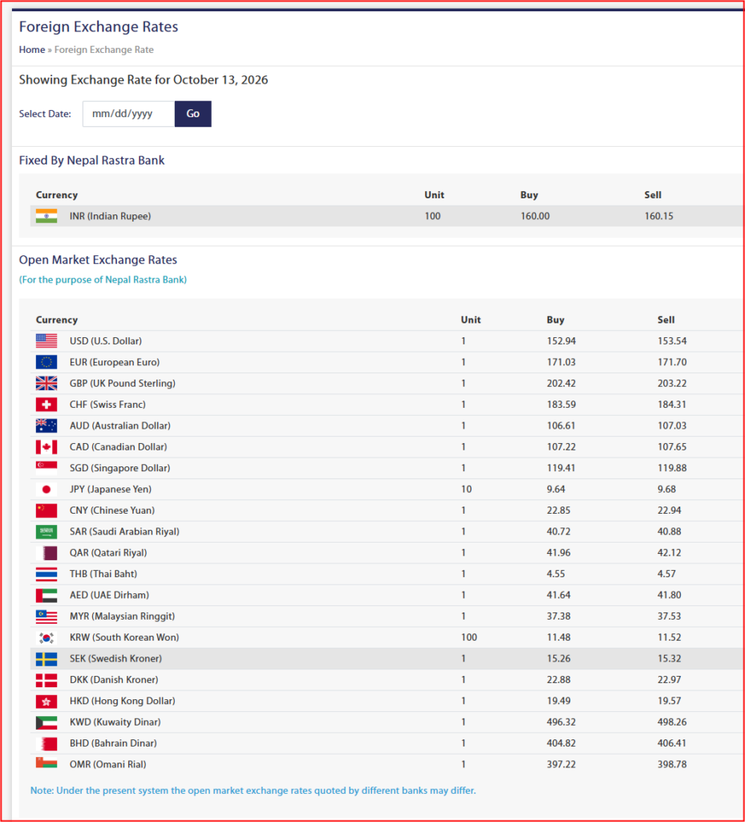The height and width of the screenshot is (822, 745).
Task: Click the Bahrain Dinar flag icon
Action: point(46,743)
